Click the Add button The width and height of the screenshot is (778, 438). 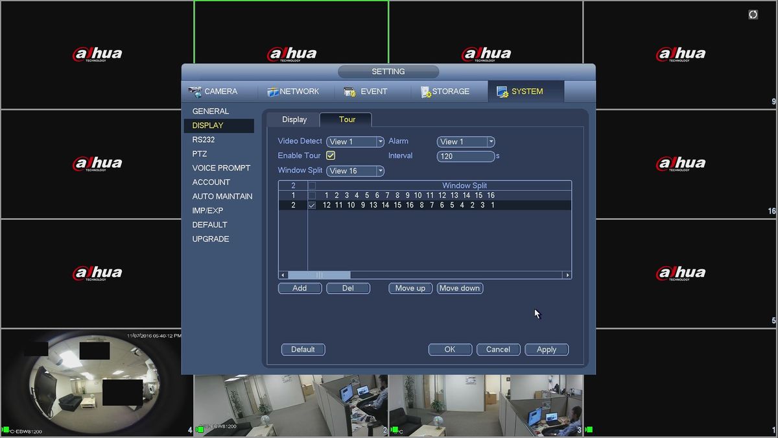click(x=300, y=288)
